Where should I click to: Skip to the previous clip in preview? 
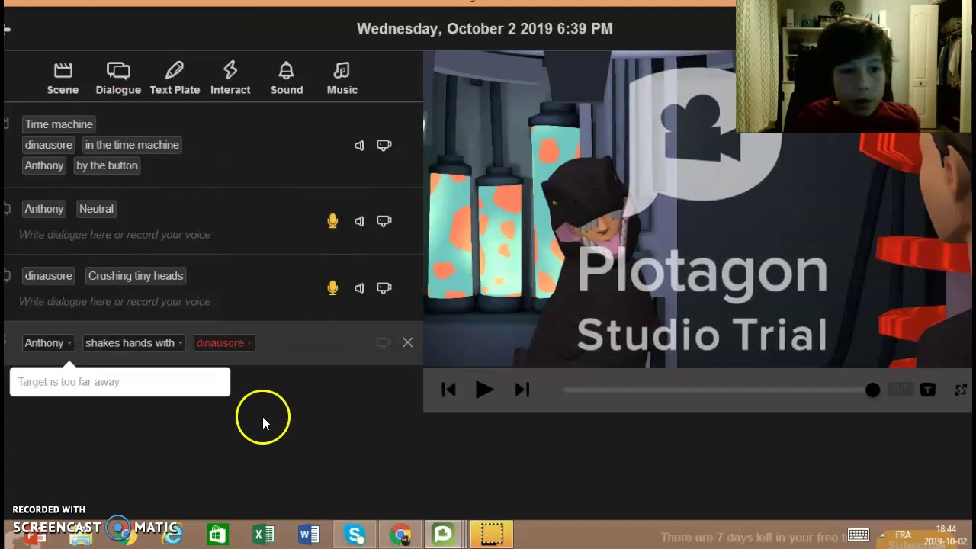pyautogui.click(x=448, y=390)
